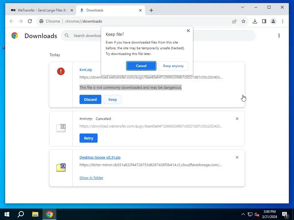Image resolution: width=294 pixels, height=220 pixels.
Task: Click the 'not commonly downloaded' warning text
Action: pos(131,87)
